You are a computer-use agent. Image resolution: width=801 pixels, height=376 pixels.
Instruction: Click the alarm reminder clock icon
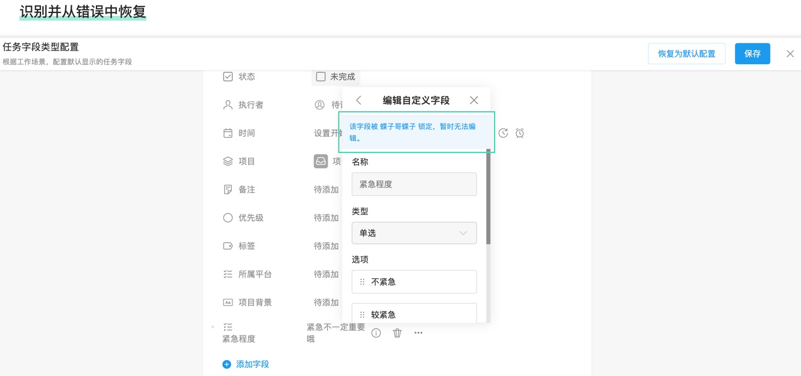click(520, 134)
